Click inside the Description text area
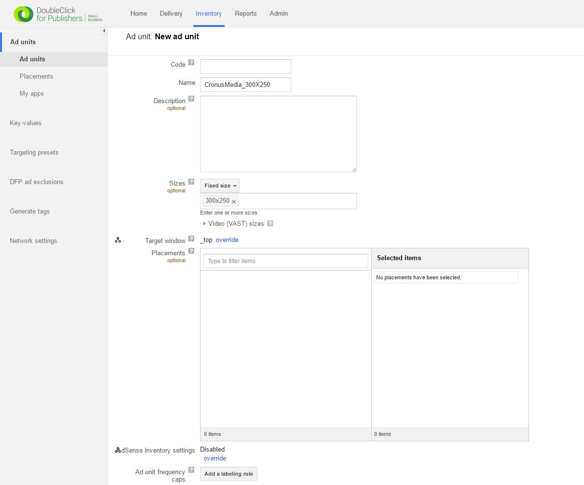Image resolution: width=584 pixels, height=485 pixels. pos(278,134)
